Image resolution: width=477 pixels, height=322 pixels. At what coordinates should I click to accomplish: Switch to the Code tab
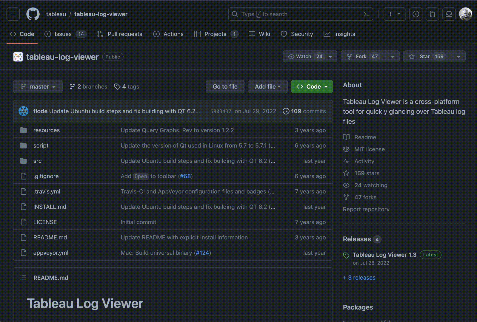pos(22,34)
